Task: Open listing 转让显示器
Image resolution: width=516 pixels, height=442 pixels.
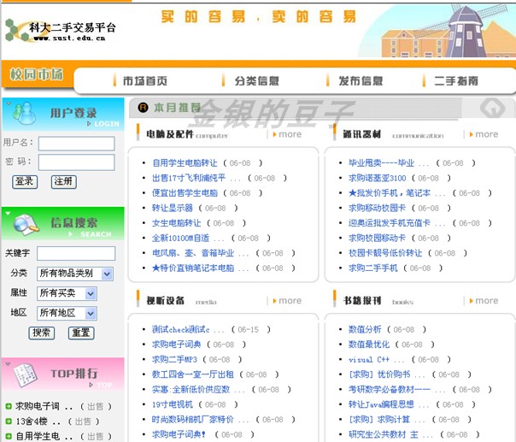Action: [173, 208]
